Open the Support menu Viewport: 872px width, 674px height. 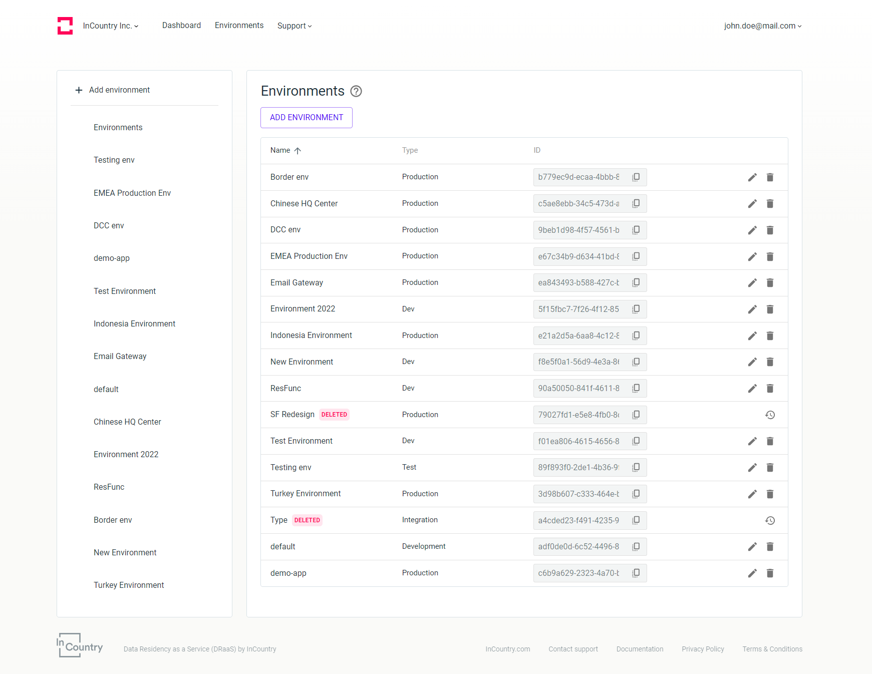[x=295, y=26]
